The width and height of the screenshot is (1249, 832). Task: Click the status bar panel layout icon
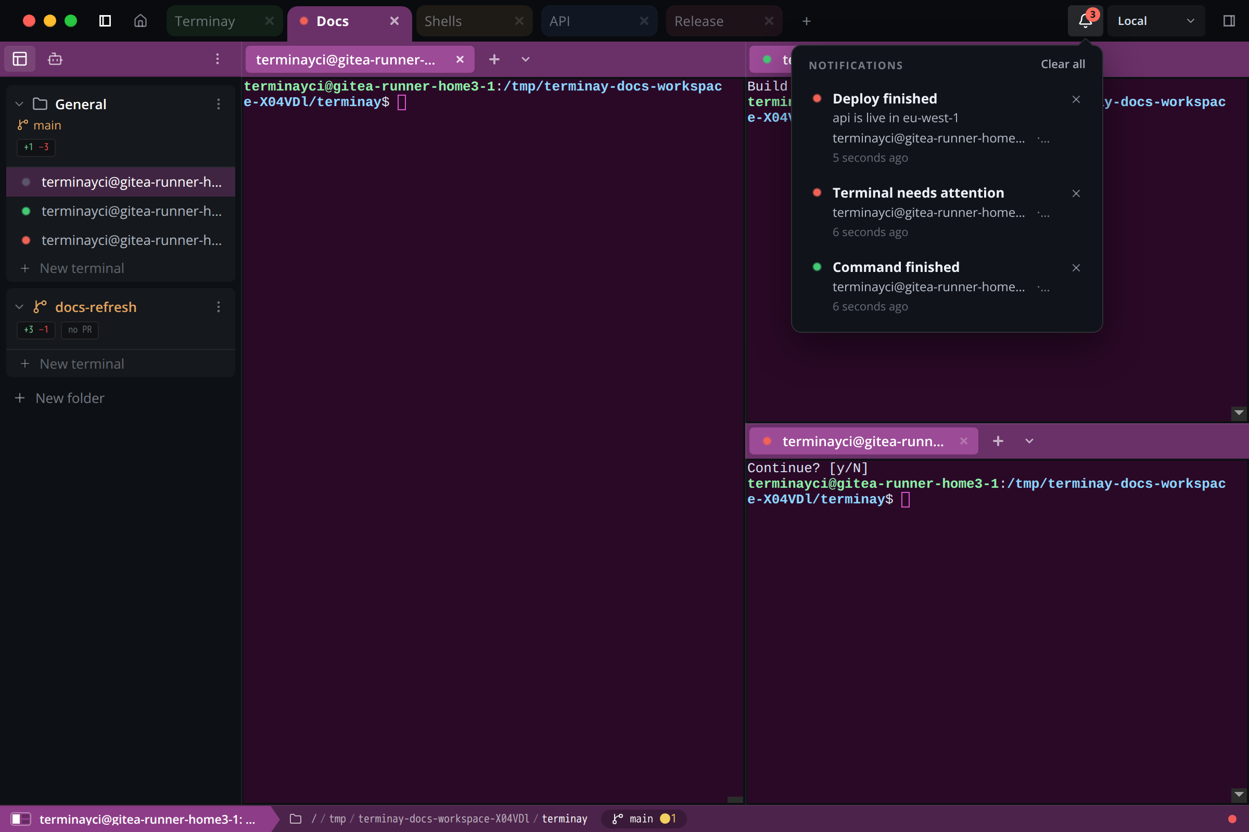(21, 818)
